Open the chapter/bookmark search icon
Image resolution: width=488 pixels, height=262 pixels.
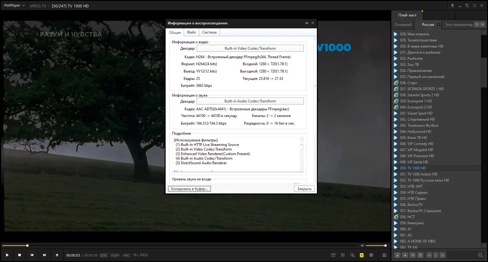pos(352,255)
